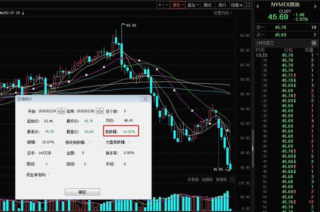
Task: Switch to 简约 view
Action: tap(222, 5)
